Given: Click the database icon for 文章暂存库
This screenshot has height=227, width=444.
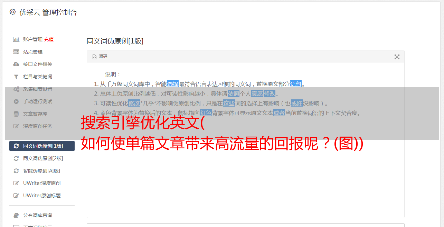Looking at the screenshot, I should [16, 114].
